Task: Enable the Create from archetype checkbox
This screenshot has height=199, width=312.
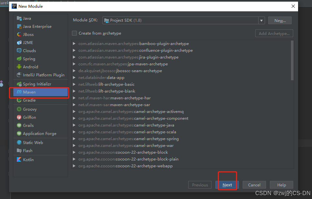Action: coord(74,33)
